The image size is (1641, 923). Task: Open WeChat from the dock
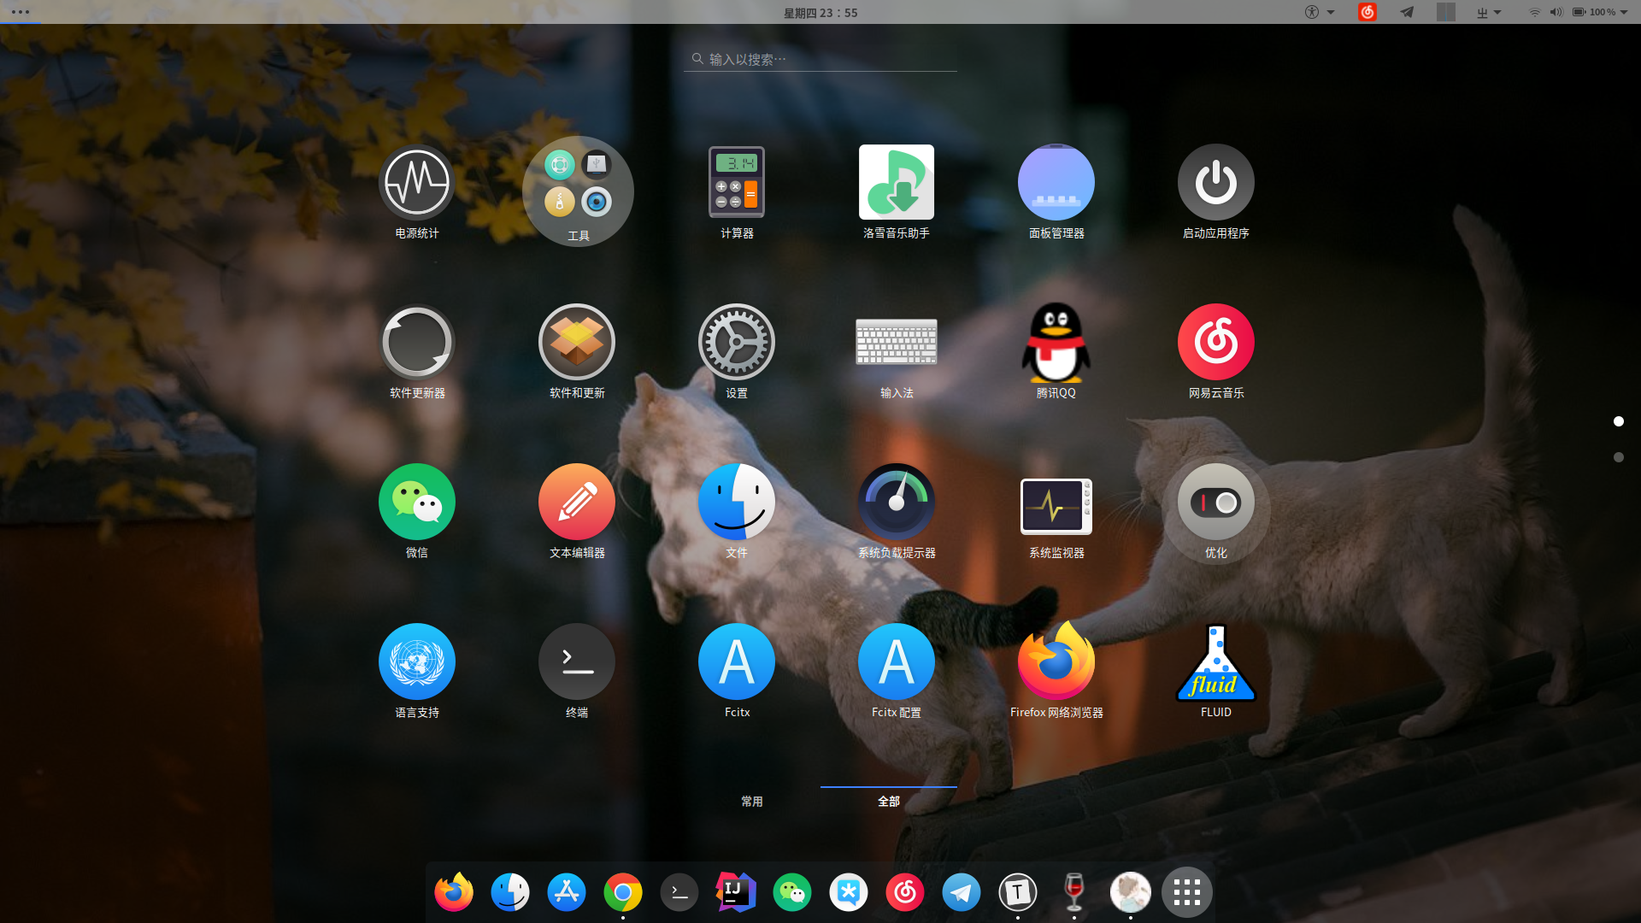point(792,892)
